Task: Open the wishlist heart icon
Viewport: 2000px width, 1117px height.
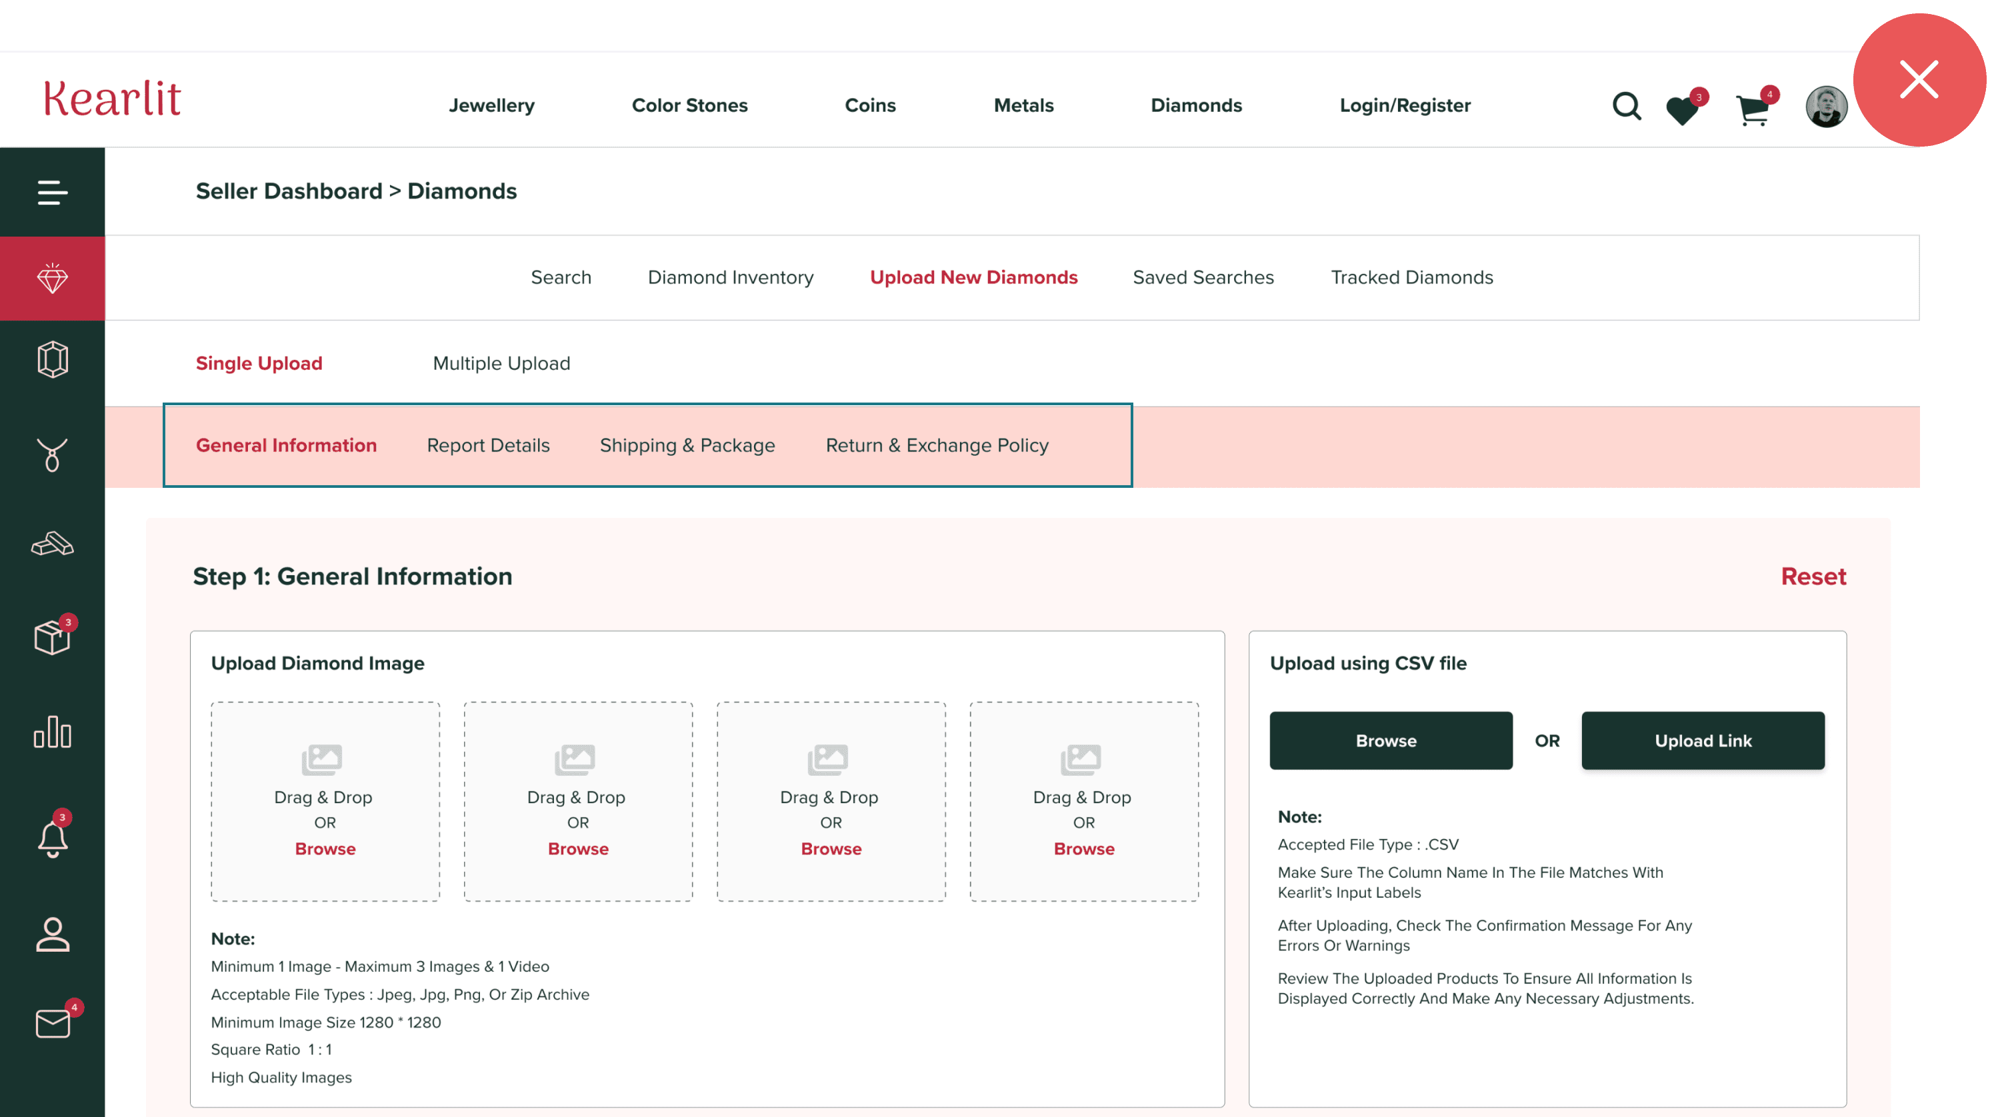Action: 1682,109
